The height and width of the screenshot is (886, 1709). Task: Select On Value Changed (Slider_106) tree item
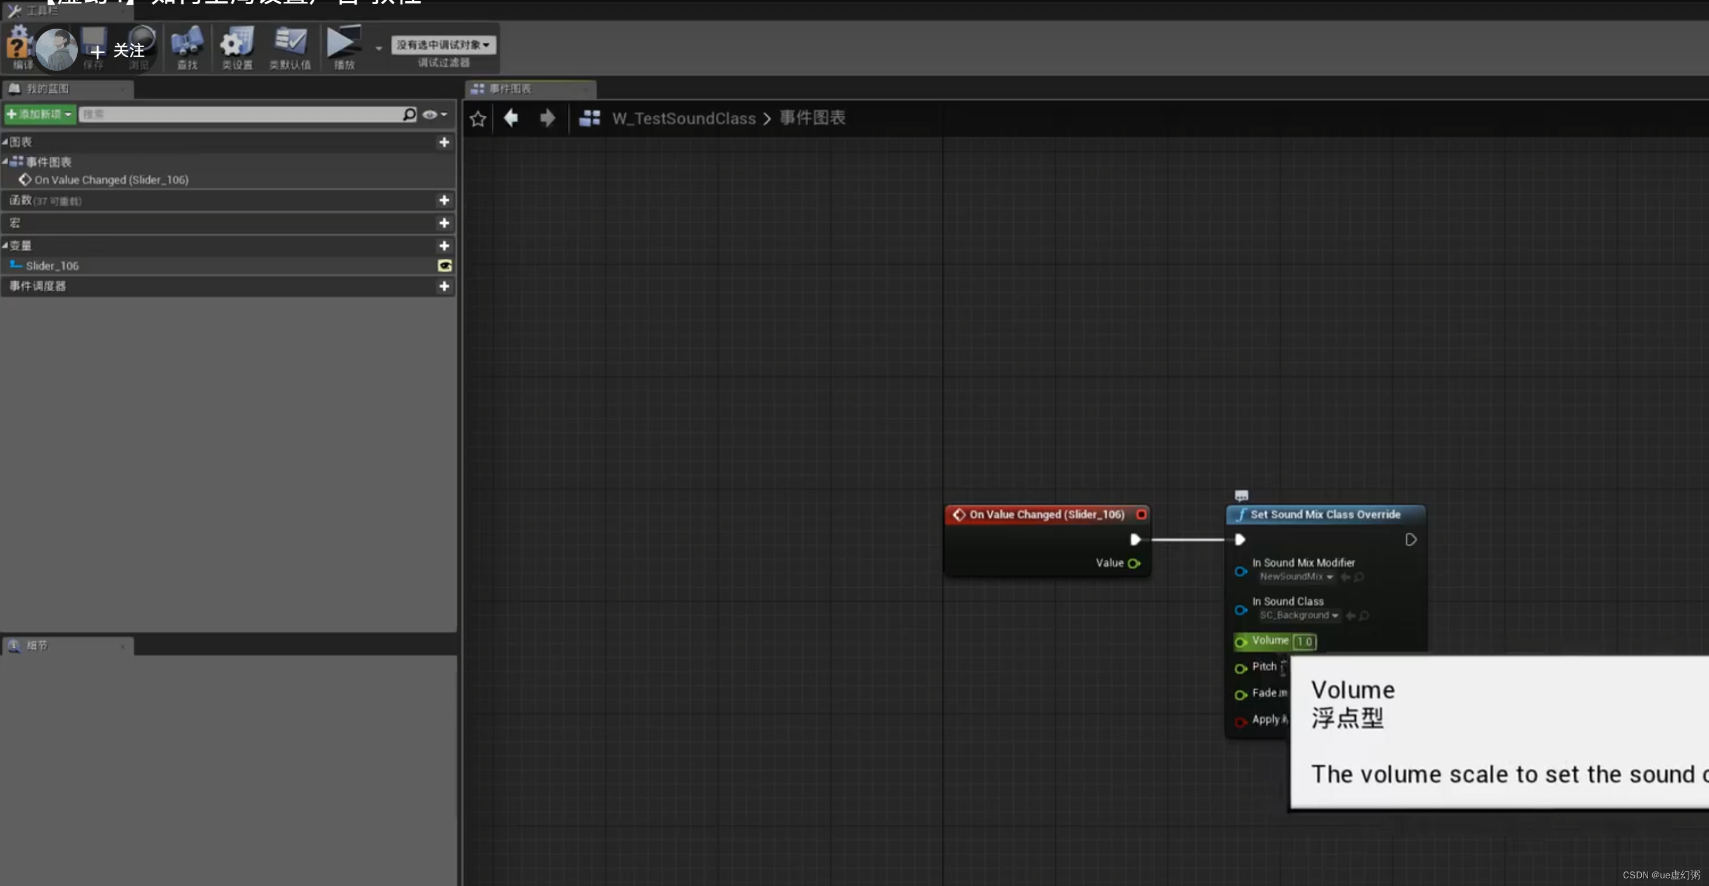pos(111,180)
